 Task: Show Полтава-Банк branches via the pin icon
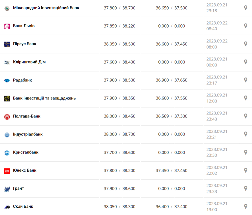(246, 116)
